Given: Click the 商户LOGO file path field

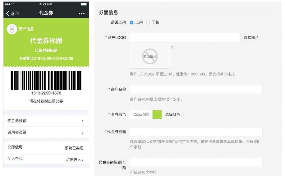Looking at the screenshot, I should pyautogui.click(x=185, y=38).
